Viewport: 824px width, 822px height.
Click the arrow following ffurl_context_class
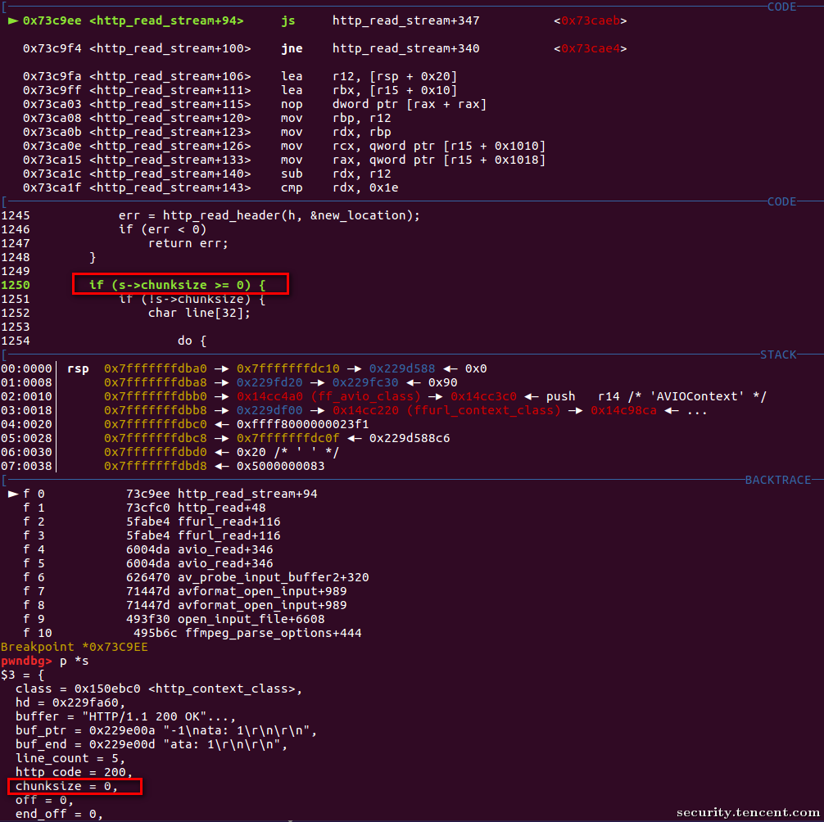click(x=576, y=411)
